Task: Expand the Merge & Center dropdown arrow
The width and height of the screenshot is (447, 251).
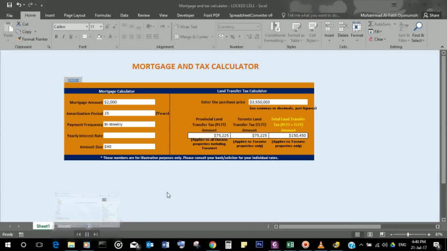Action: pos(212,37)
